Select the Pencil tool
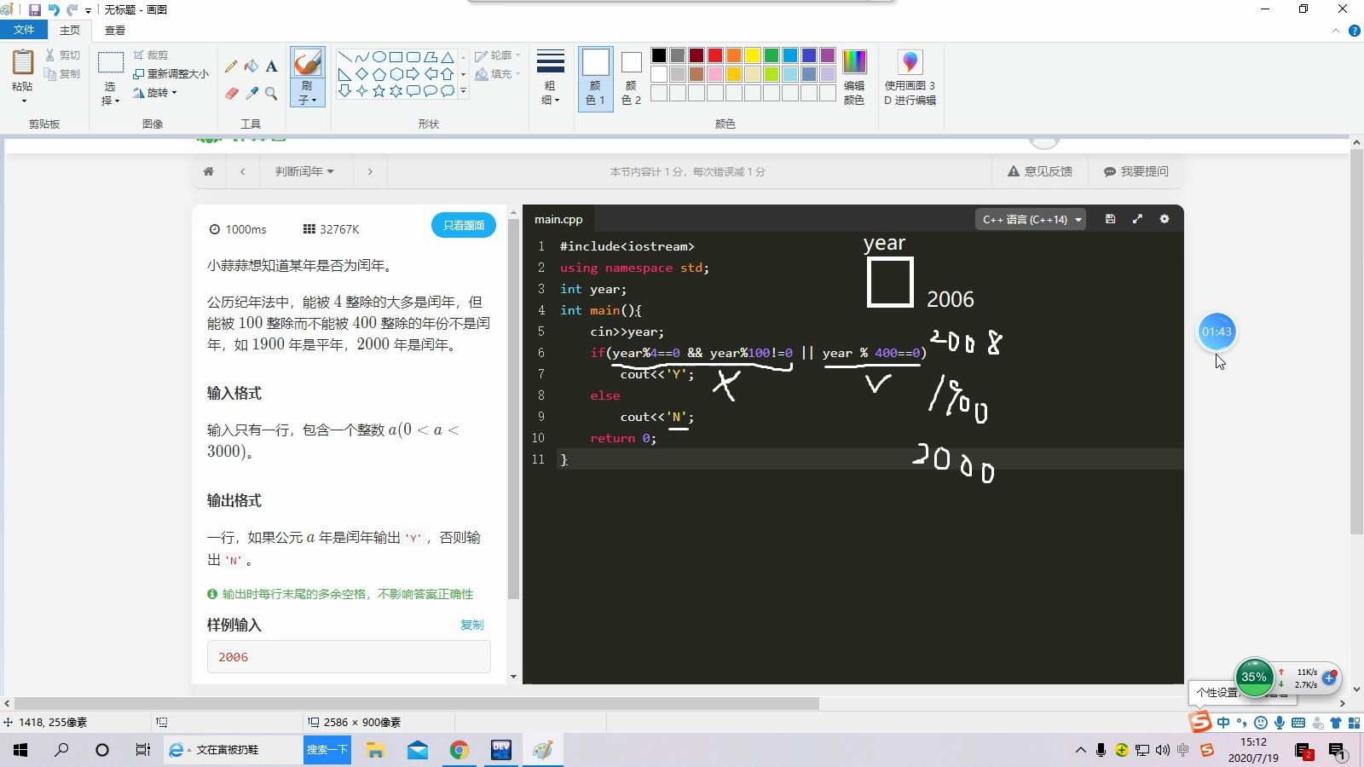This screenshot has height=767, width=1364. tap(230, 66)
